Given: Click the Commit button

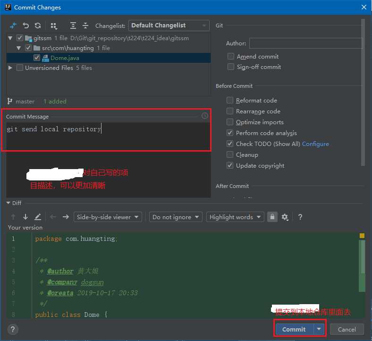Looking at the screenshot, I should point(294,329).
